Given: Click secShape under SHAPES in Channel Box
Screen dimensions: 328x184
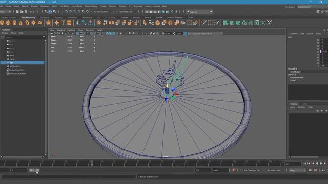Looking at the screenshot, I should [x=295, y=72].
